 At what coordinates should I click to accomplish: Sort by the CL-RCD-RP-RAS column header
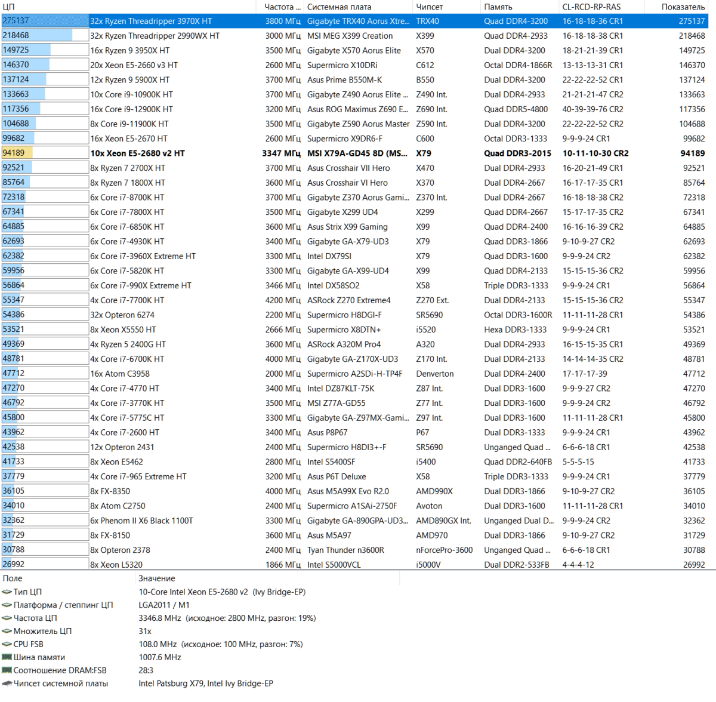(601, 7)
